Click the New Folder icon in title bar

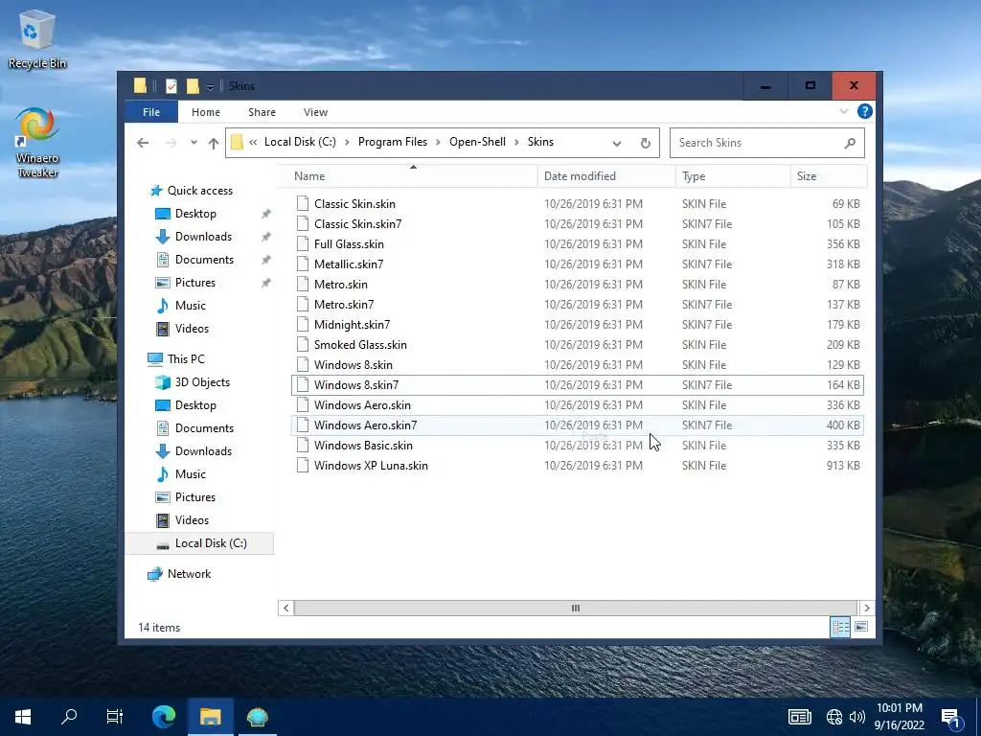tap(193, 86)
